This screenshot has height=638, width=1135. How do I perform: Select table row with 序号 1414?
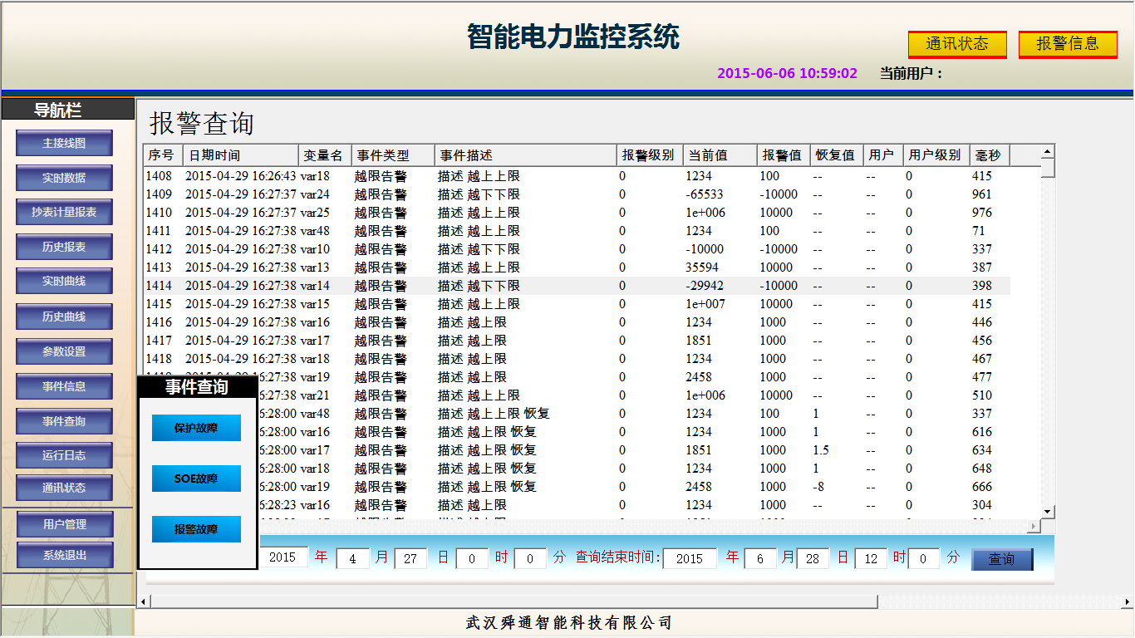(x=577, y=286)
